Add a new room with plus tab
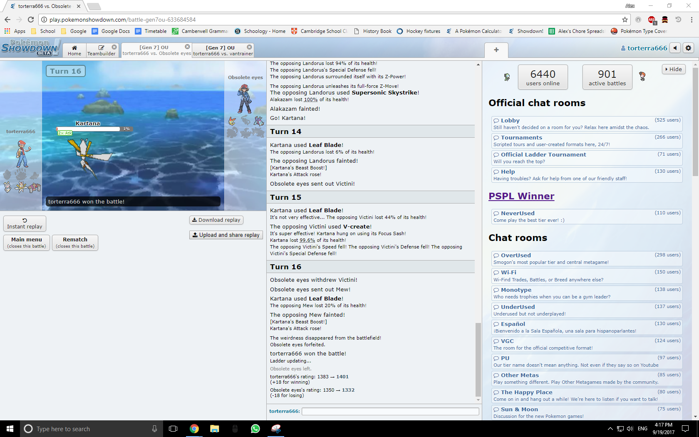Image resolution: width=699 pixels, height=437 pixels. (496, 50)
